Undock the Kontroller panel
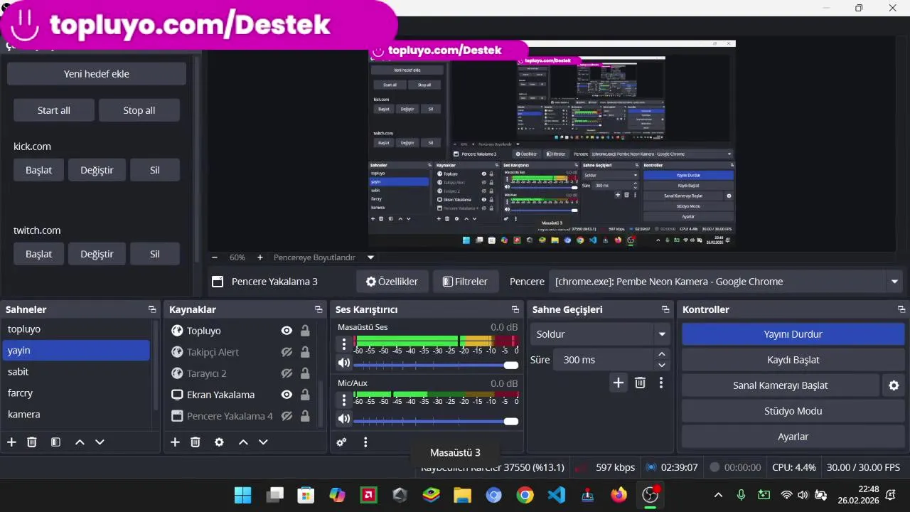 tap(901, 309)
